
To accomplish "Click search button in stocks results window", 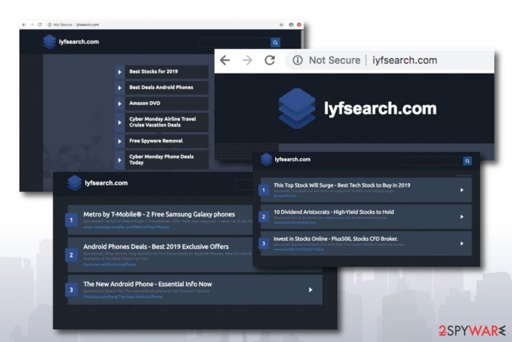I will (467, 161).
